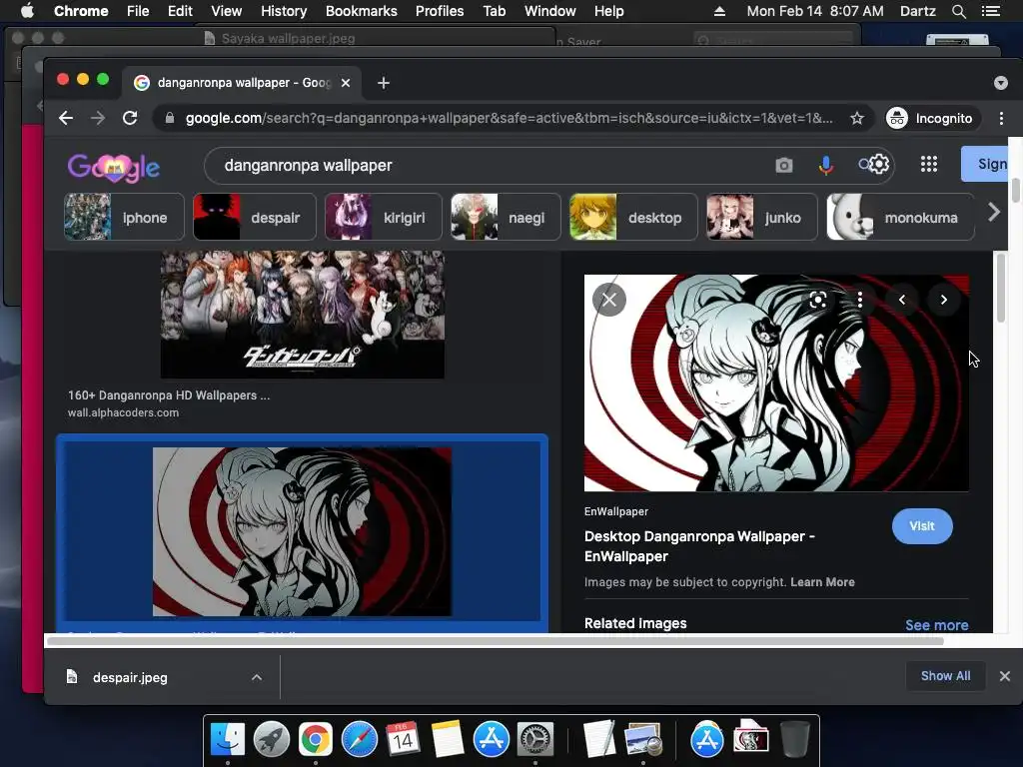Filter results by the desktop chip

click(x=633, y=217)
